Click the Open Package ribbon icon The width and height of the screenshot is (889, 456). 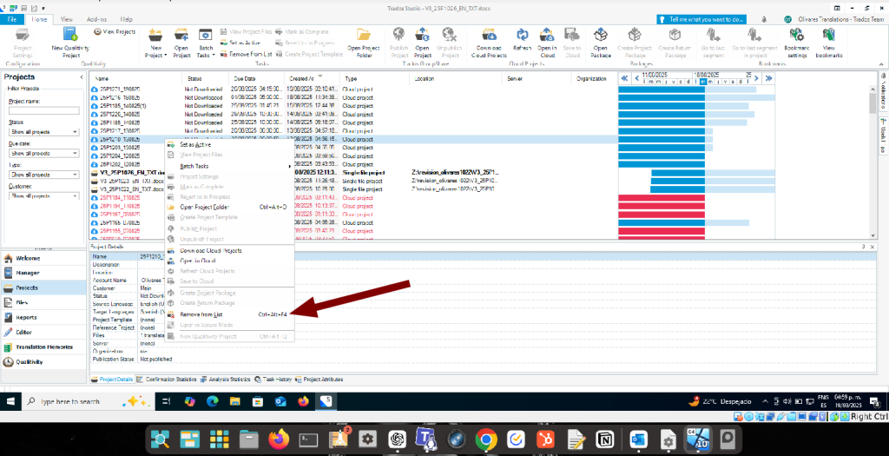pos(600,38)
